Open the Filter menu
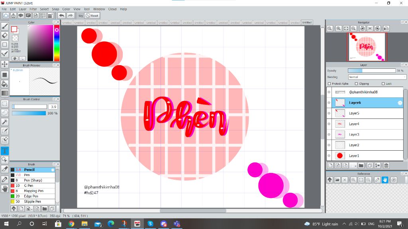The image size is (408, 229). [x=33, y=9]
